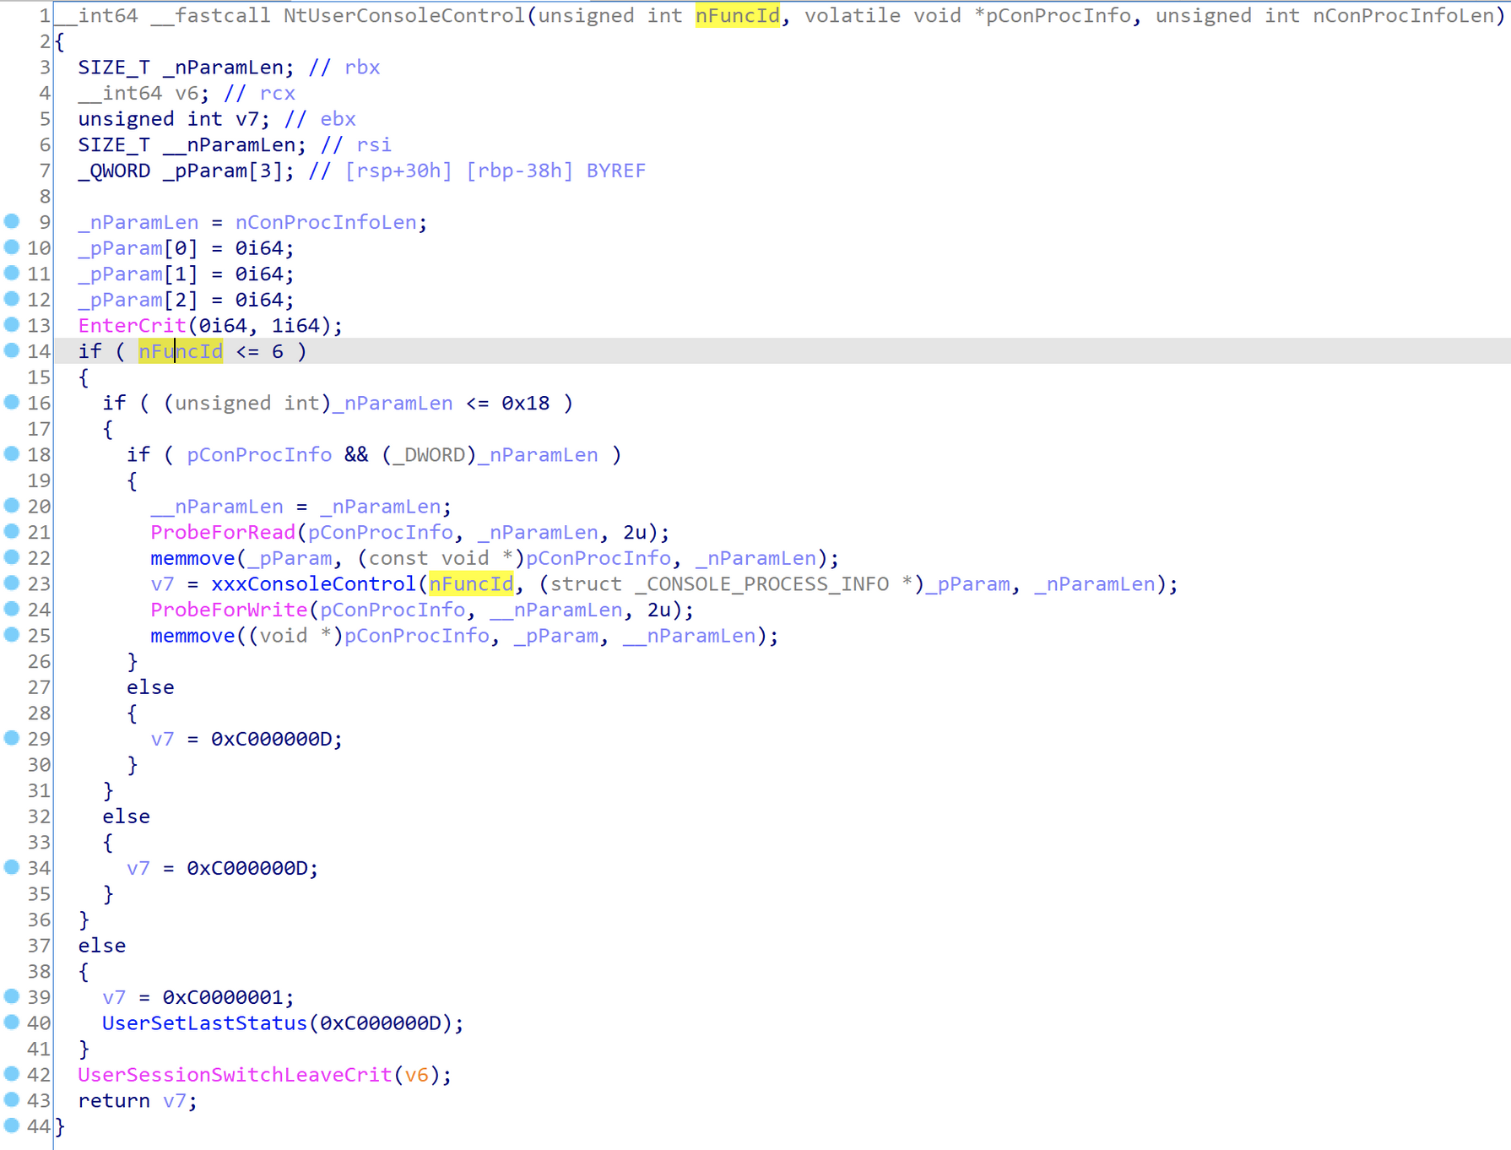
Task: Select highlighted nFuncId in function signature
Action: pyautogui.click(x=738, y=15)
